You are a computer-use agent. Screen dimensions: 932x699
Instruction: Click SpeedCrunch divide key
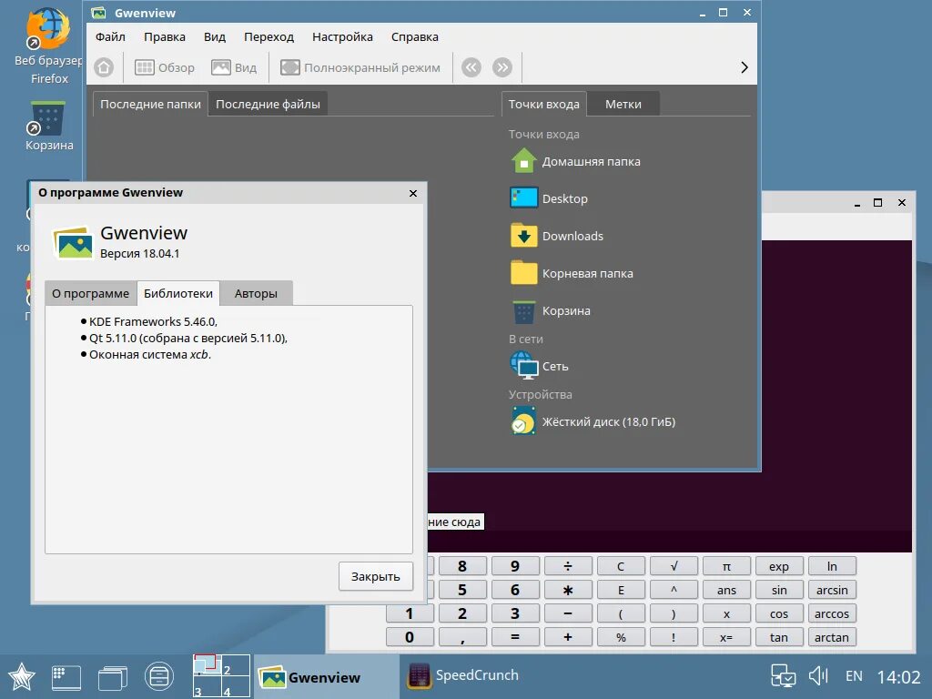pyautogui.click(x=568, y=566)
